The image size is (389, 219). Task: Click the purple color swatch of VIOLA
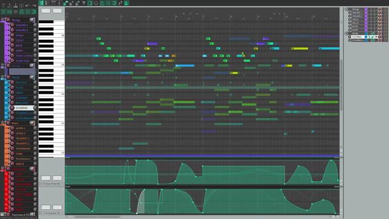[x=366, y=19]
